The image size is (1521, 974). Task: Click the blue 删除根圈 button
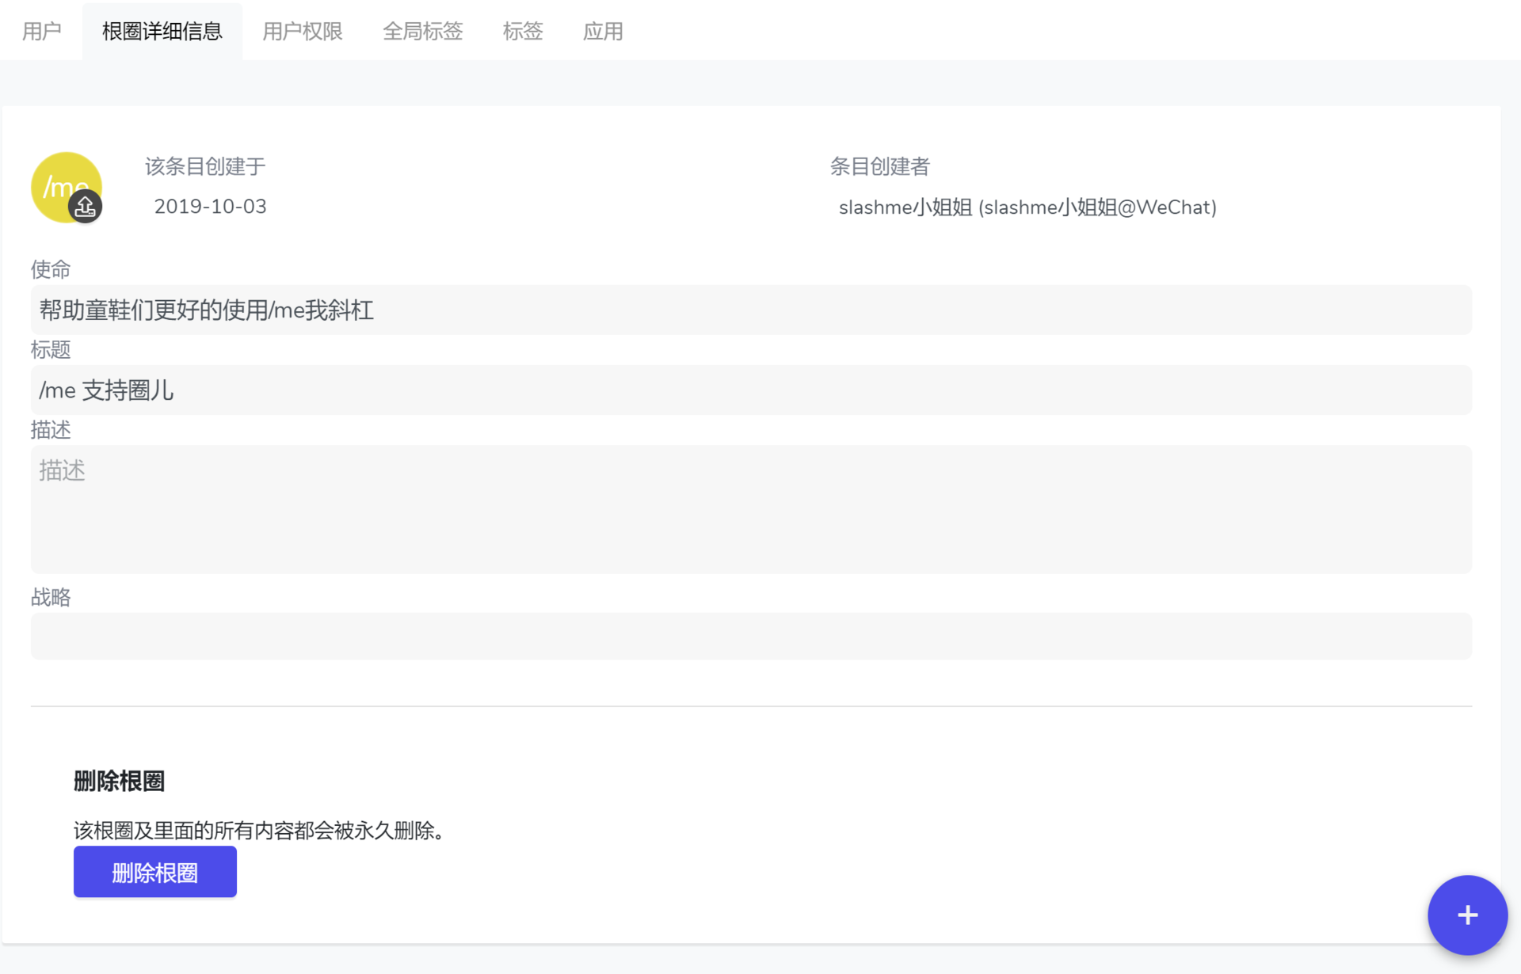click(x=155, y=872)
